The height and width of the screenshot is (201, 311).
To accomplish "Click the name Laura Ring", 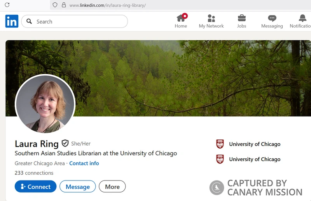I will 37,144.
